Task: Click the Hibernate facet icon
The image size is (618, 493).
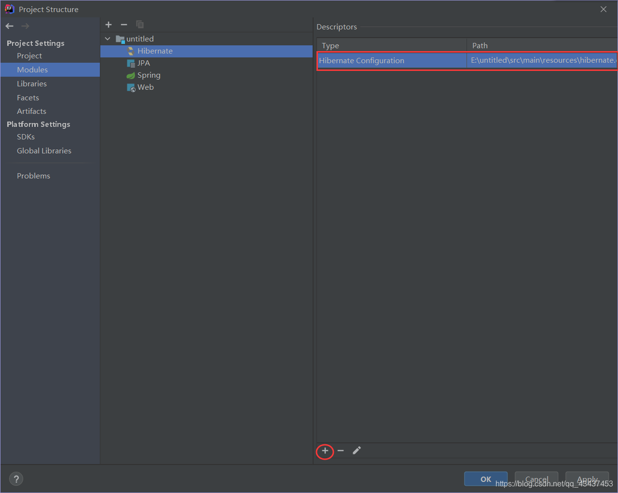Action: tap(131, 51)
